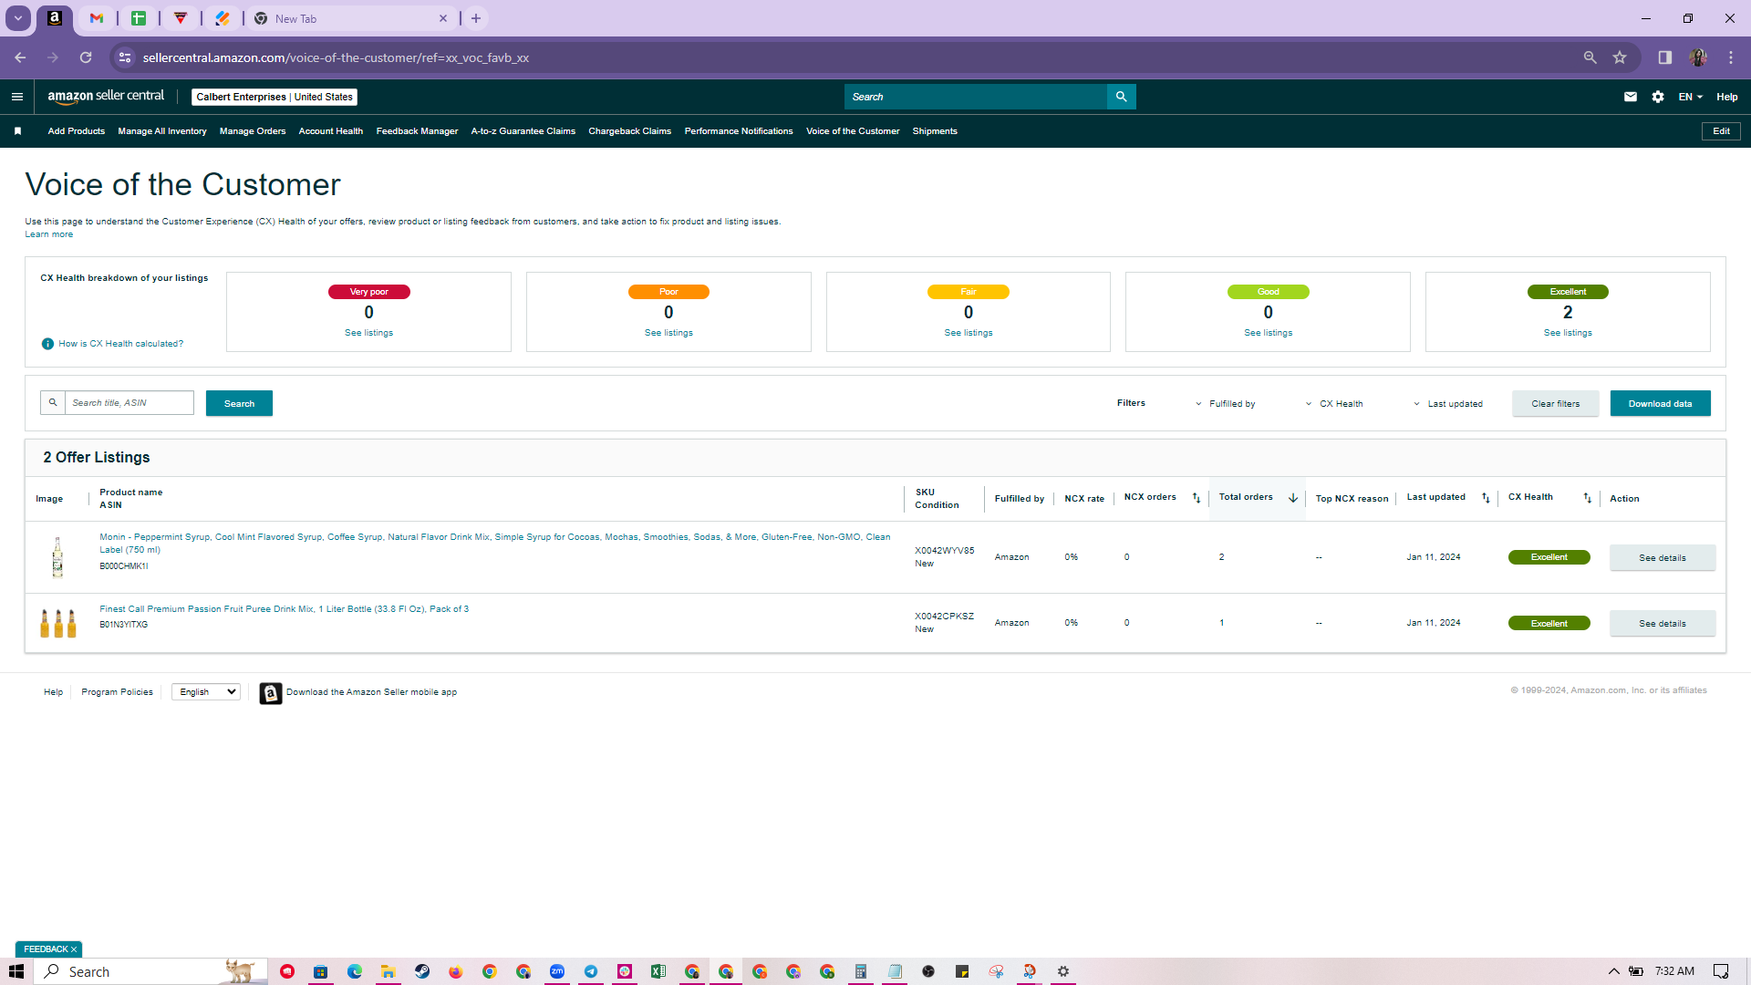Sort by NCX orders column arrows

coord(1197,498)
